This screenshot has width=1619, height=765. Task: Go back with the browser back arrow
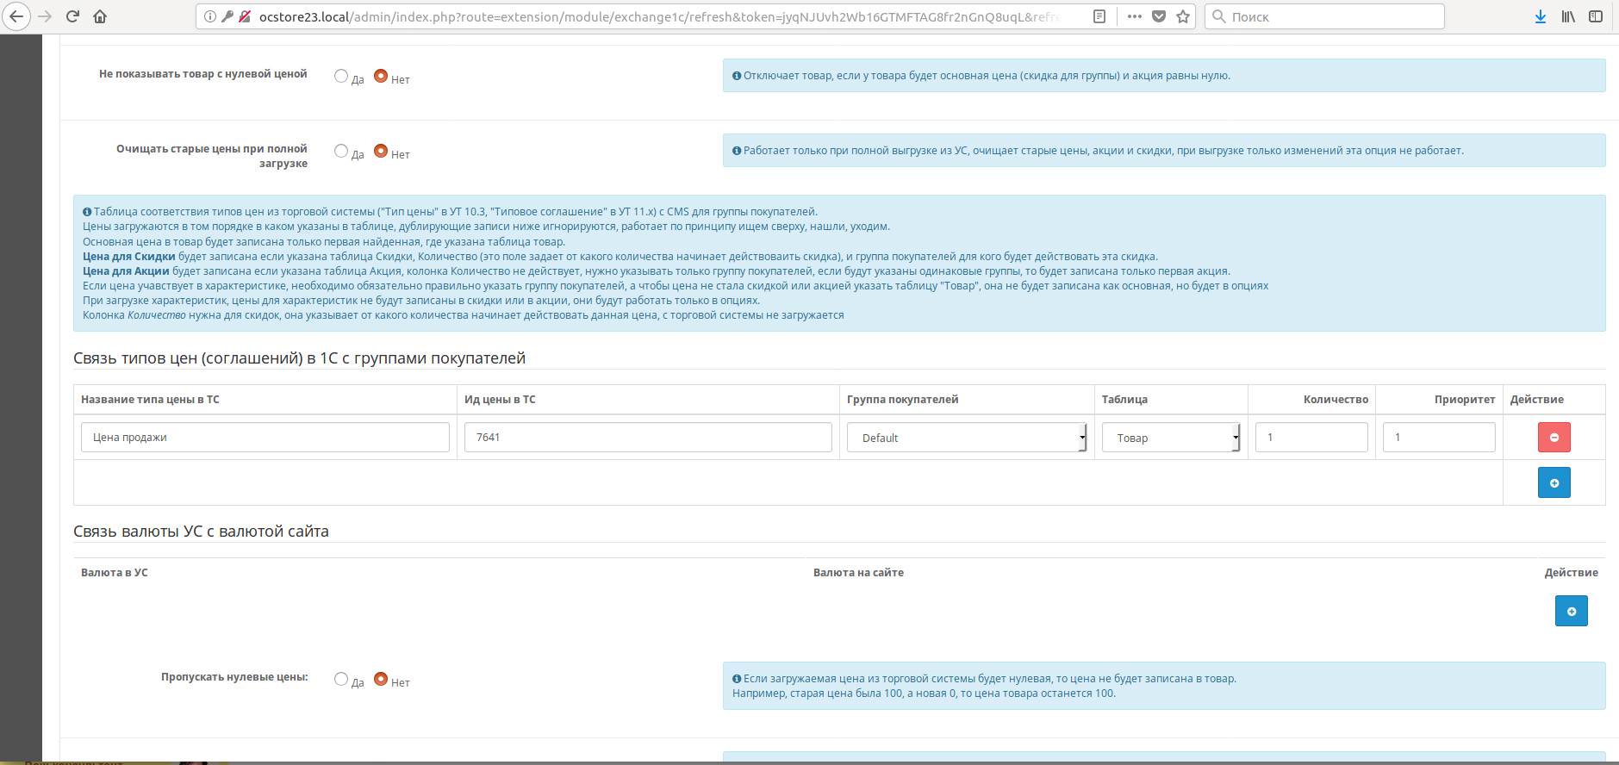coord(16,16)
